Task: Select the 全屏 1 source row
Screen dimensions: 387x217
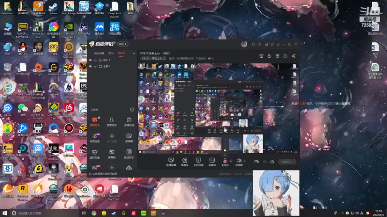Action: tap(112, 66)
